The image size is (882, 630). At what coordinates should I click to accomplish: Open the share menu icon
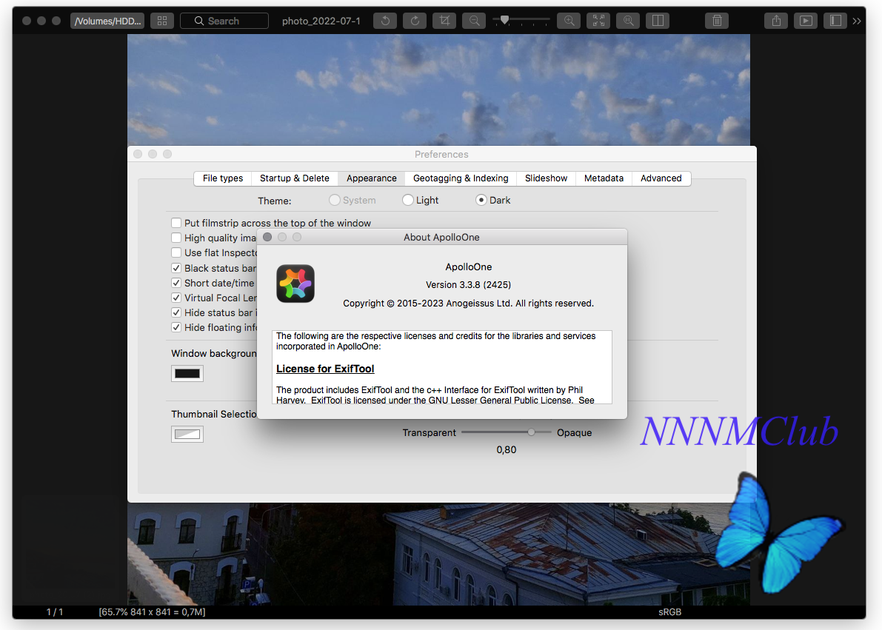[776, 21]
